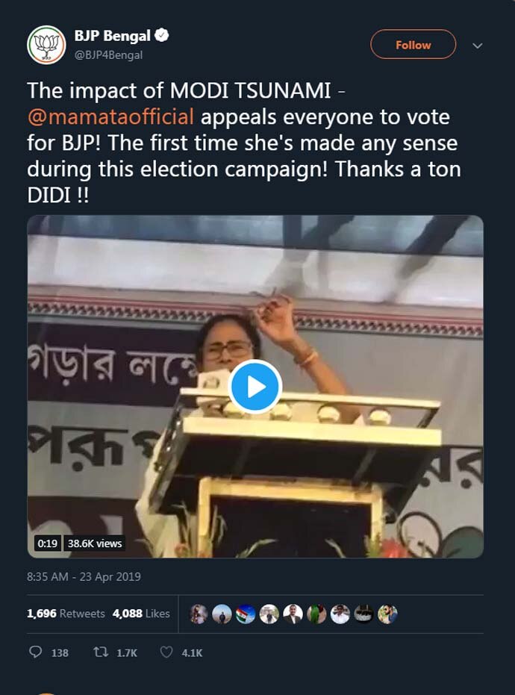The height and width of the screenshot is (695, 515).
Task: Click the verified badge beside BJP Bengal
Action: point(161,36)
